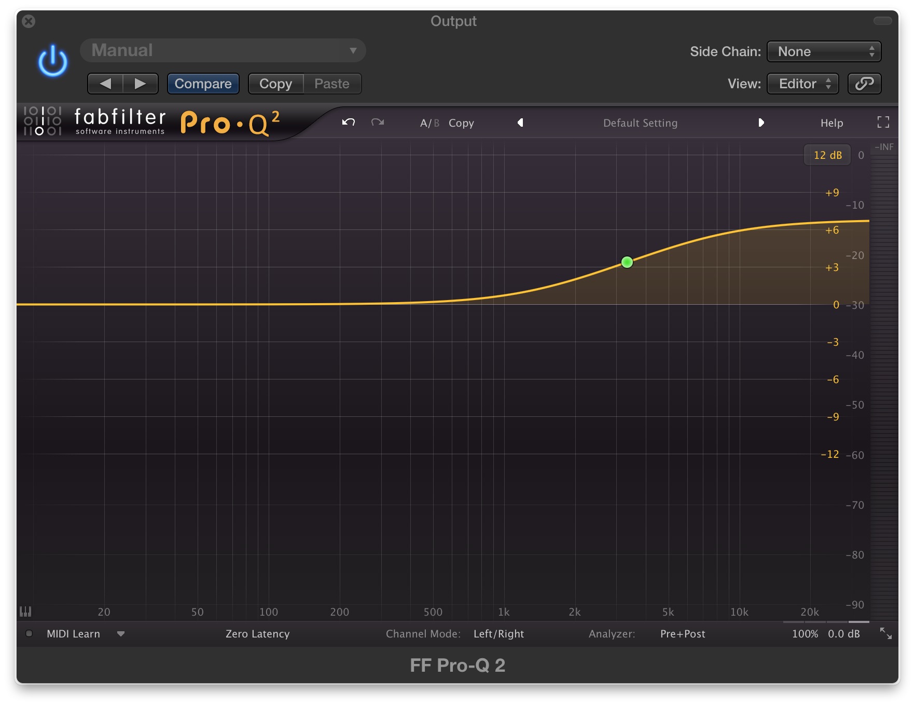Select next FabFilter preset right triangle

coord(761,123)
